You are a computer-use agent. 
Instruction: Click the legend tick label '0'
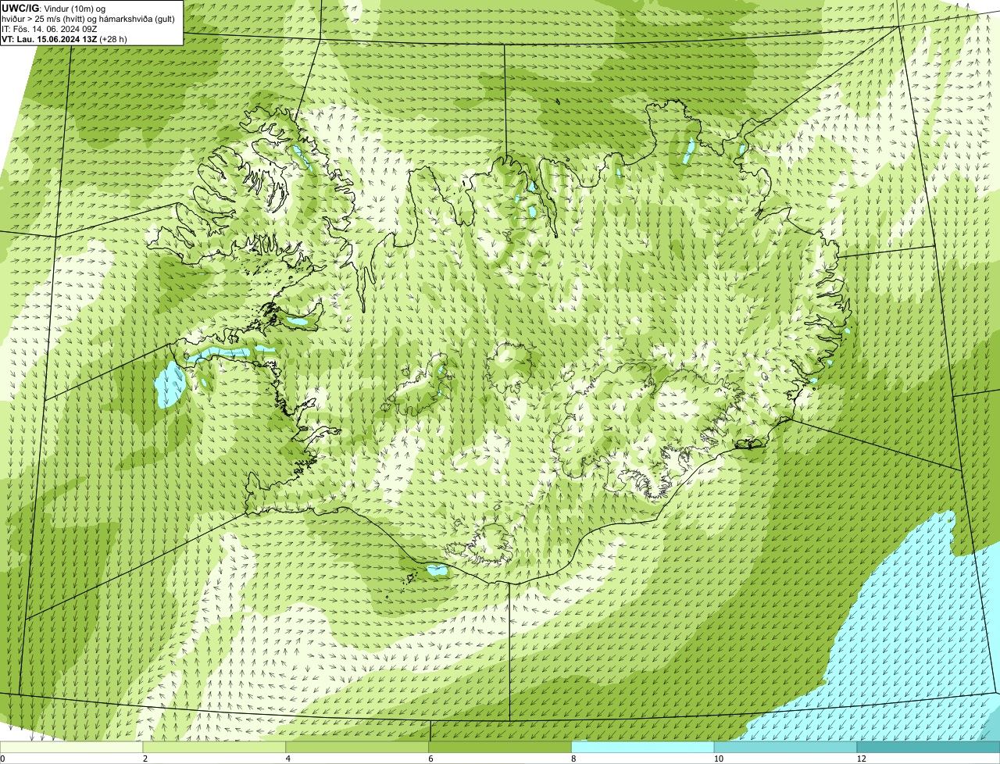pyautogui.click(x=3, y=759)
